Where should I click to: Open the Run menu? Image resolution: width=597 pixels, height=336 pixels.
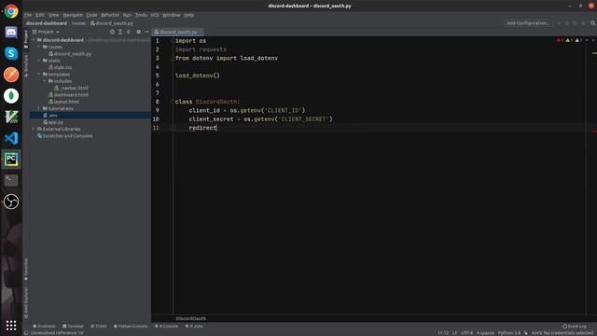(x=127, y=15)
